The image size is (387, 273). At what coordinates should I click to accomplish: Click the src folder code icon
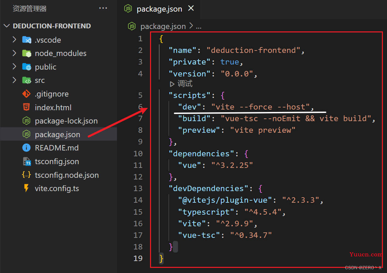27,80
